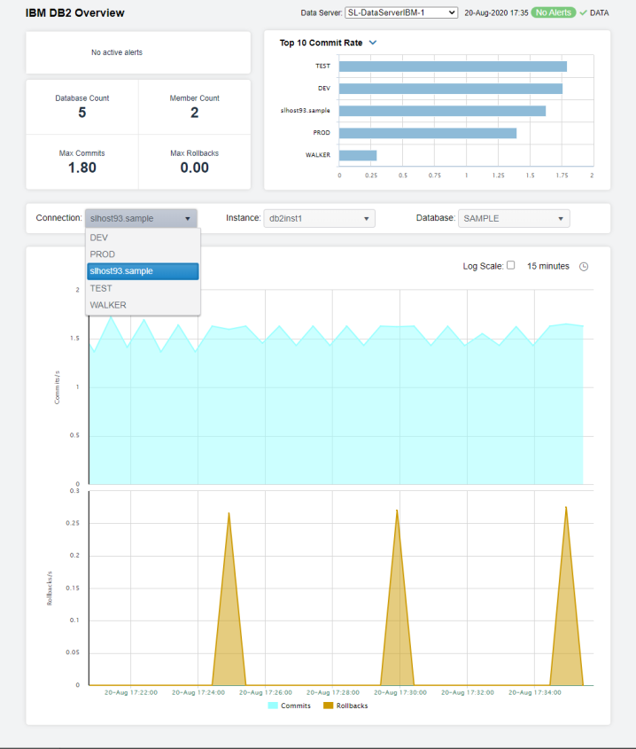Screen dimensions: 636x749
Task: Select PROD from the connection list
Action: [143, 254]
